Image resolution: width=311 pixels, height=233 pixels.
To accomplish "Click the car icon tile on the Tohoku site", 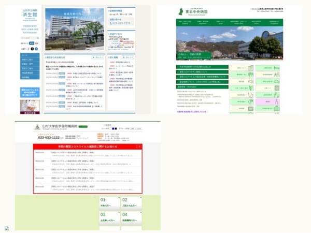I will pos(267,81).
